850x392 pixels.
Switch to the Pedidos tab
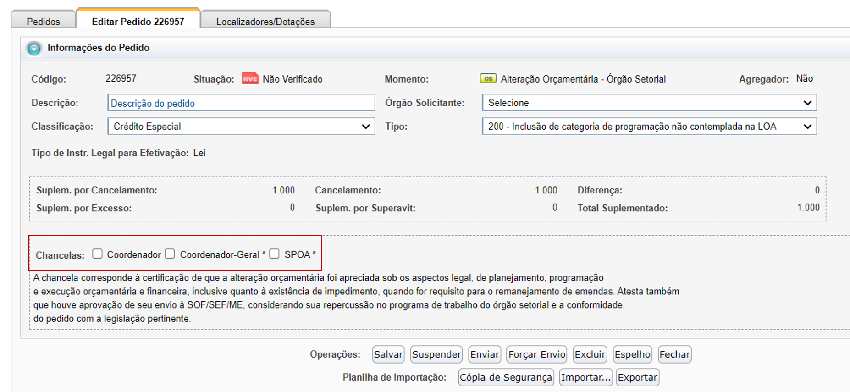pos(43,22)
